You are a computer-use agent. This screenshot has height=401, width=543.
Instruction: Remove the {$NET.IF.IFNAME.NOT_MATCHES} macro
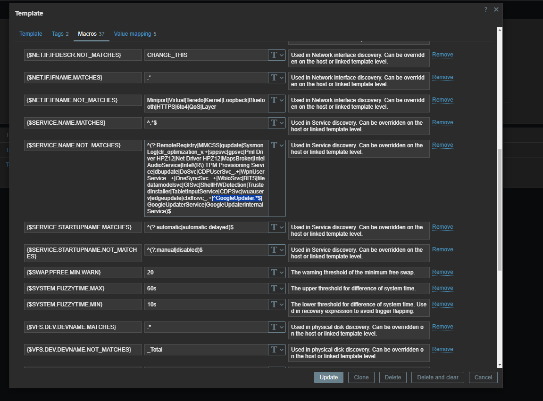443,100
